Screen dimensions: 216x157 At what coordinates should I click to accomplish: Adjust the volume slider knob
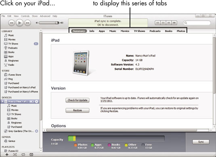[x=57, y=23]
